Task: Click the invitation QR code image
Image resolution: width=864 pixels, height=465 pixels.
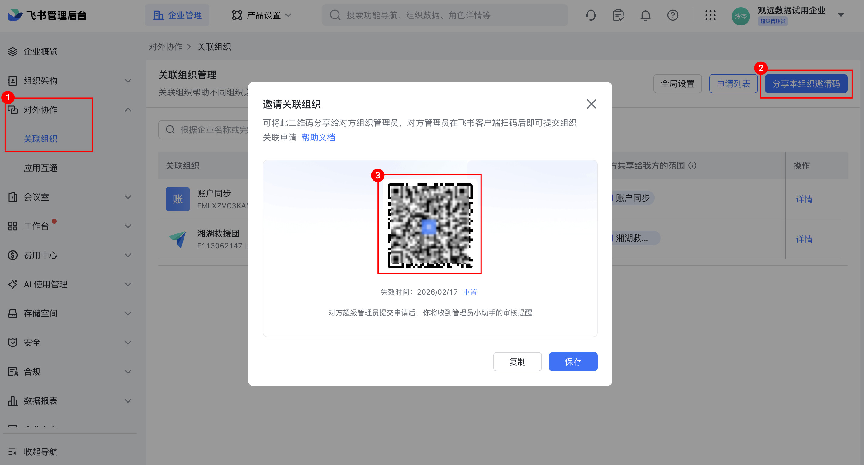Action: (x=430, y=226)
